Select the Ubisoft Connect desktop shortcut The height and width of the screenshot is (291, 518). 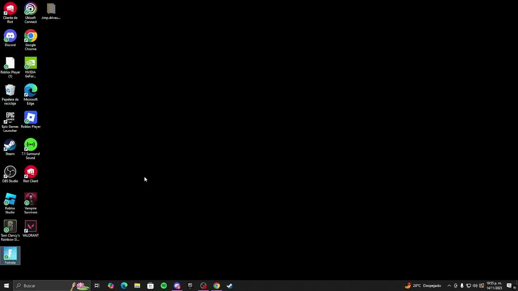point(30,13)
